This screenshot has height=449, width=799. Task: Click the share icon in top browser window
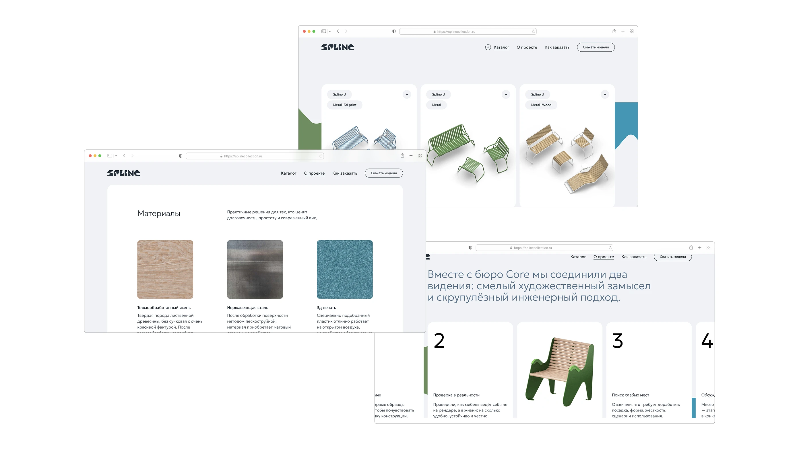coord(614,31)
